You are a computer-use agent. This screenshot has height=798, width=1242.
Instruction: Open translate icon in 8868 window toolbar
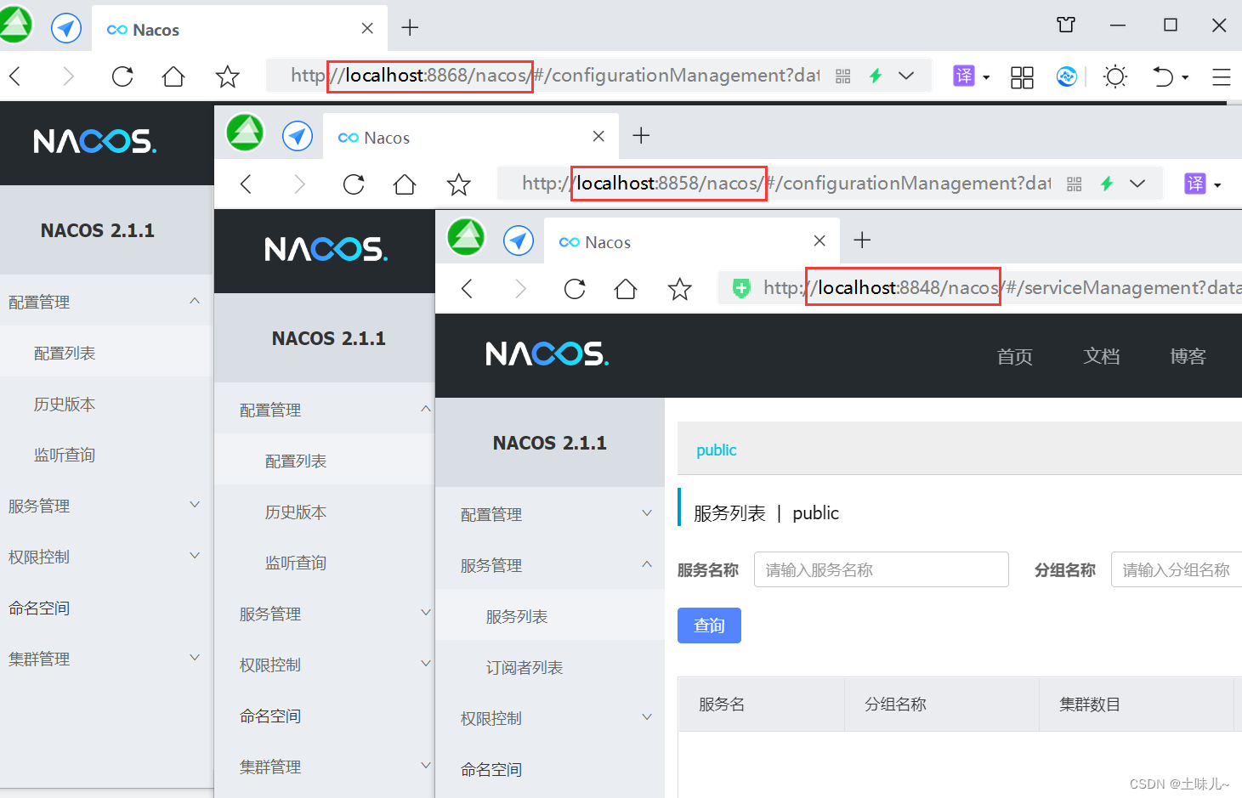click(x=964, y=76)
